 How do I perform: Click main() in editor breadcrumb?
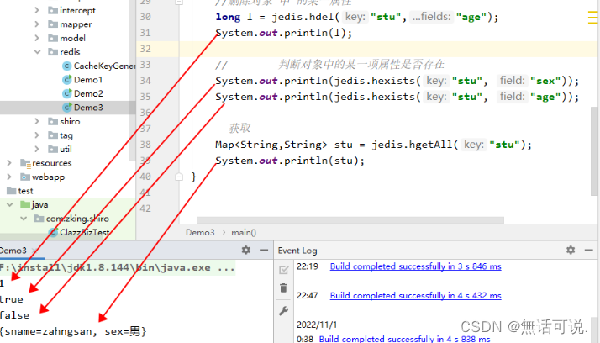tap(244, 232)
